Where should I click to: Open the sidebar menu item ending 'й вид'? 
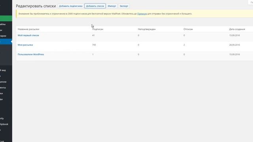click(x=3, y=70)
